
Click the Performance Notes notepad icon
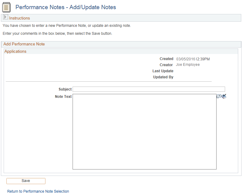click(6, 7)
